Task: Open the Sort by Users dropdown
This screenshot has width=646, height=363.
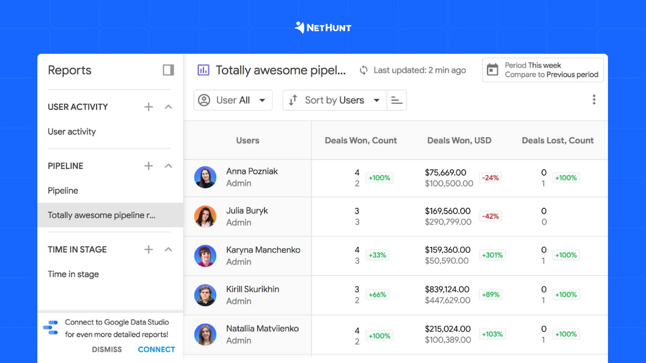Action: coord(377,100)
